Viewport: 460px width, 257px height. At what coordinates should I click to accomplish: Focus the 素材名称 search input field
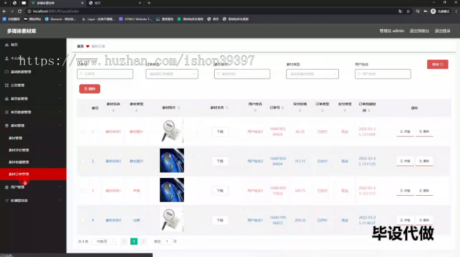tap(242, 74)
